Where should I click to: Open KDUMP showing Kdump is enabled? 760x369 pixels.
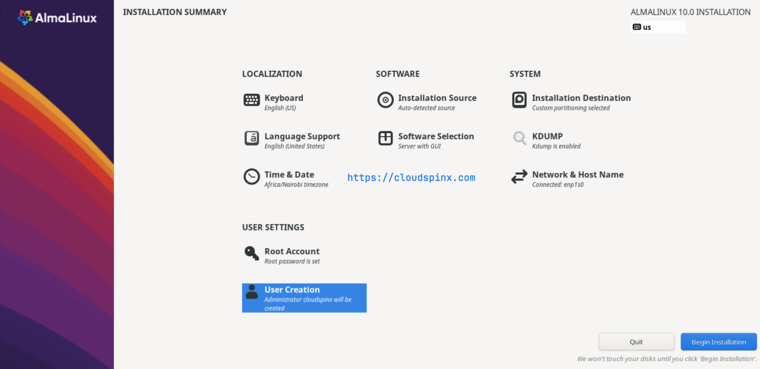point(547,140)
